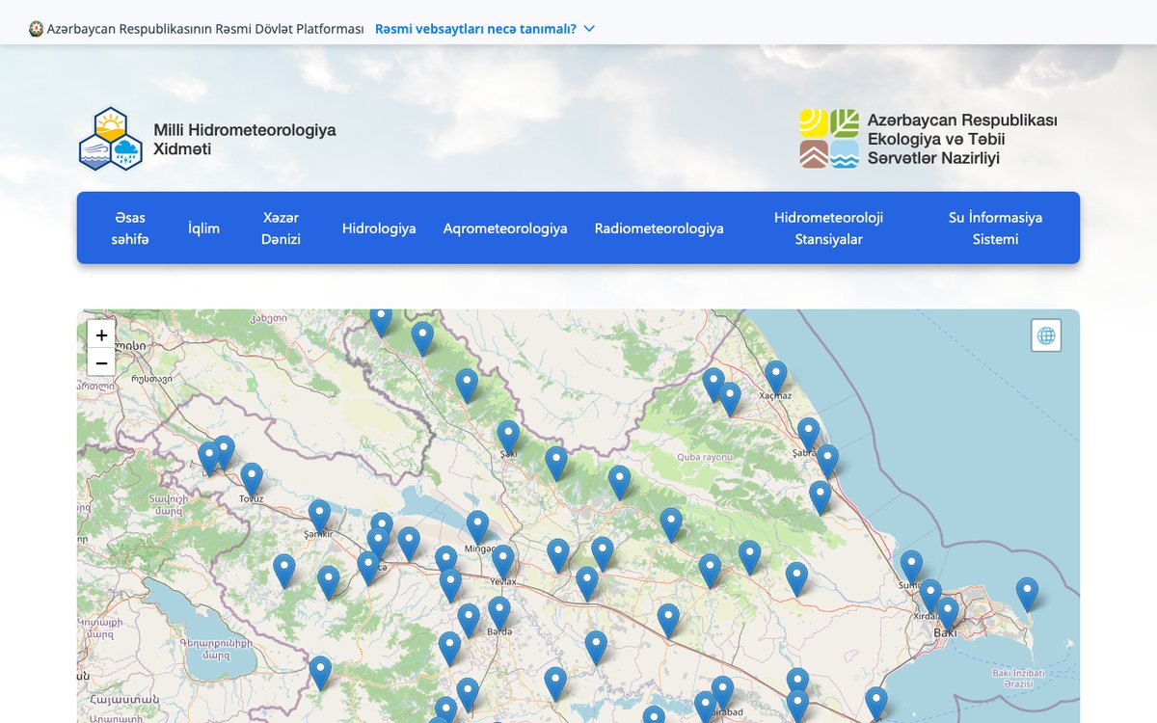Click the 'Milli Hidrometeorologiya Xidməti' title text

[245, 140]
